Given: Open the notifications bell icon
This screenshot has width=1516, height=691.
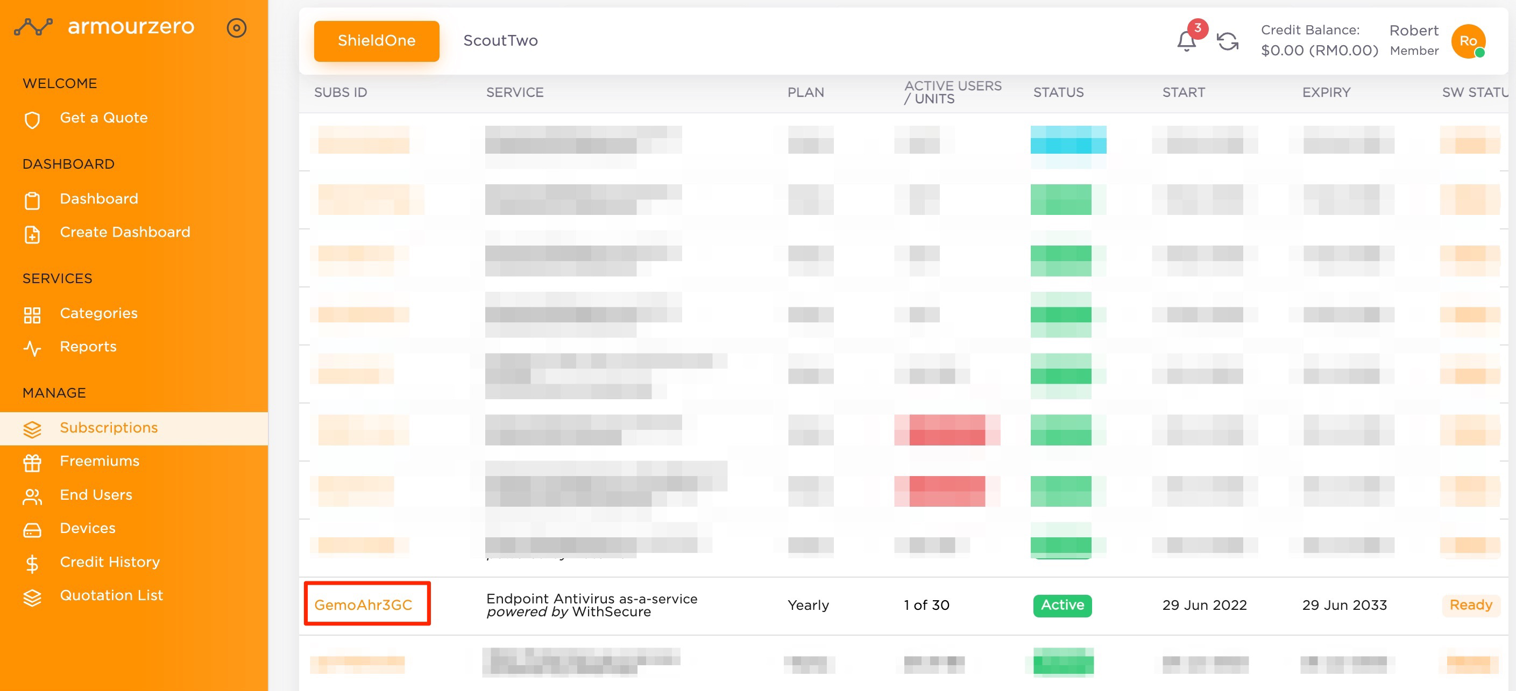Looking at the screenshot, I should tap(1186, 41).
